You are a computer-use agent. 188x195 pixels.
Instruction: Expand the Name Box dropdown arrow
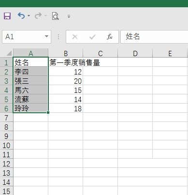pyautogui.click(x=46, y=36)
